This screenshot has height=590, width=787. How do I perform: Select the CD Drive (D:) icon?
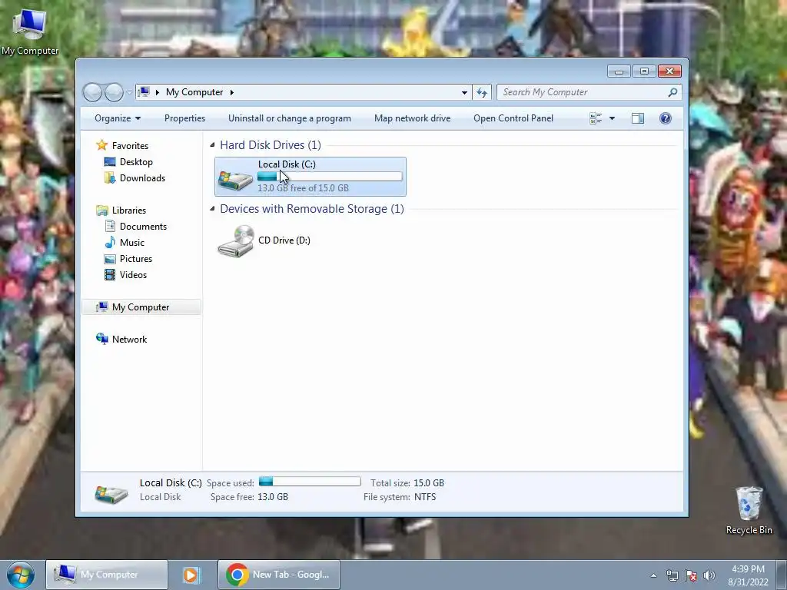pos(235,242)
